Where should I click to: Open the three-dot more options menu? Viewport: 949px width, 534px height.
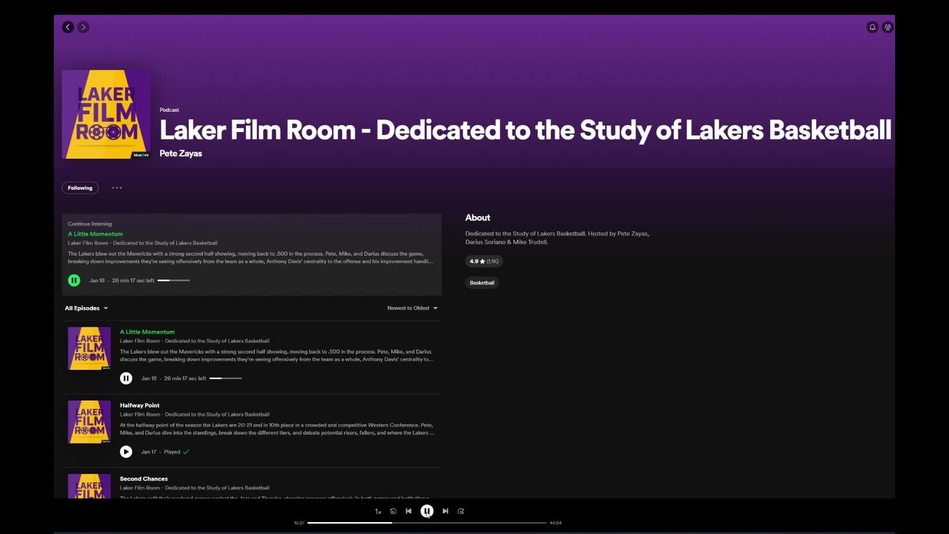117,188
